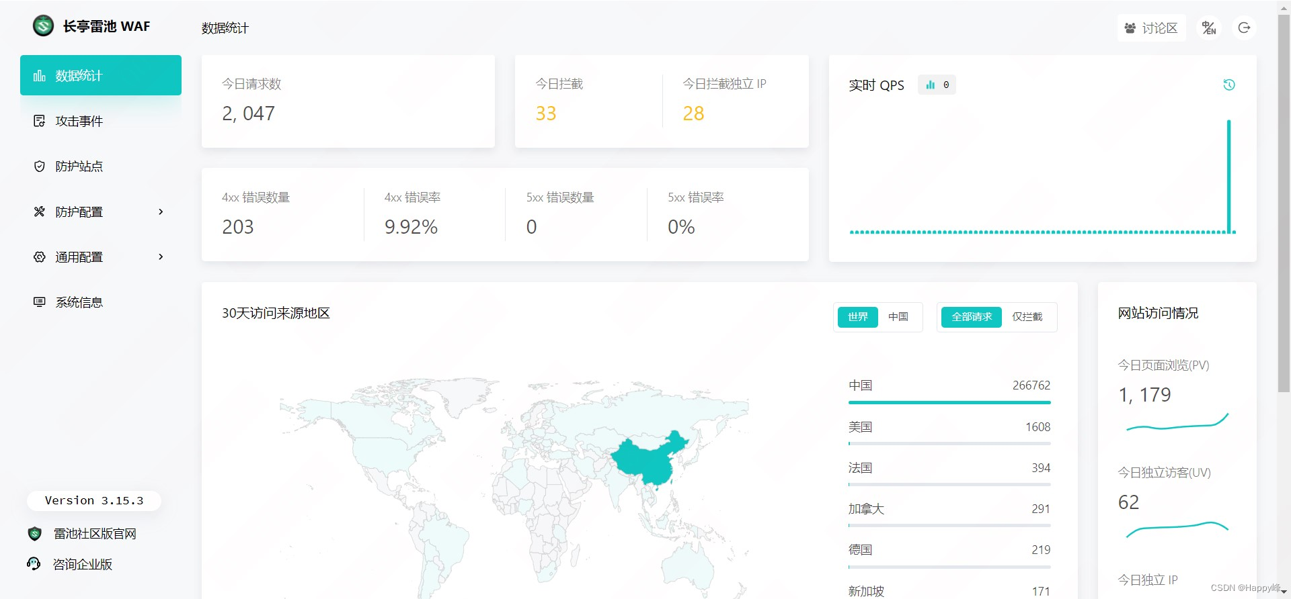Screen dimensions: 1291x599
Task: Click 今日请求数 value 2,047
Action: tap(248, 113)
